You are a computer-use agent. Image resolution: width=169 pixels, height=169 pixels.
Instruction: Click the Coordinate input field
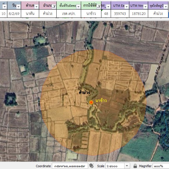coord(70,166)
